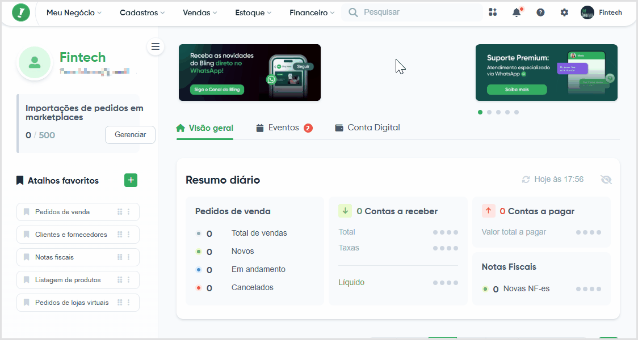Image resolution: width=638 pixels, height=340 pixels.
Task: Click the Gerenciar button
Action: [x=130, y=134]
